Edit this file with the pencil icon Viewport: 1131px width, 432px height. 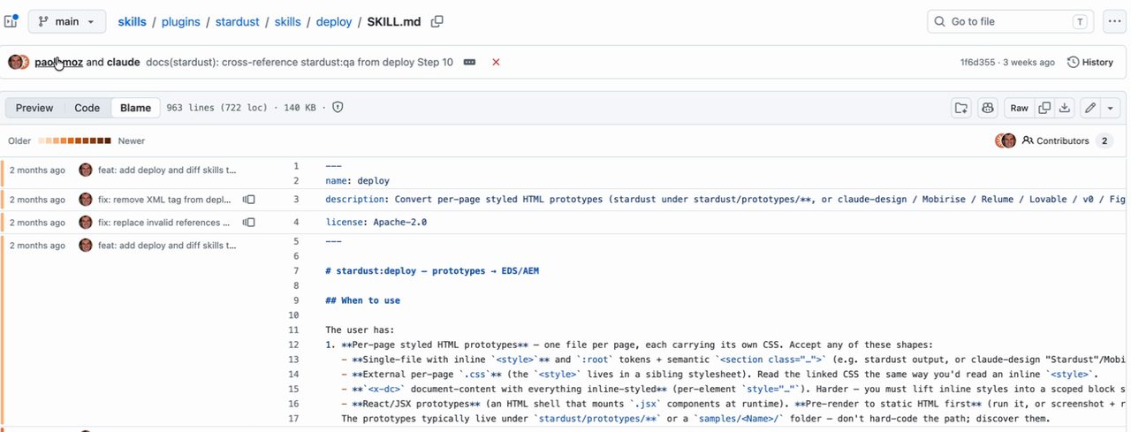pos(1090,108)
